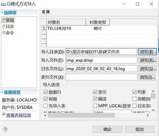Collapse the 连接信息 section
The image size is (159, 136).
[x=2, y=93]
